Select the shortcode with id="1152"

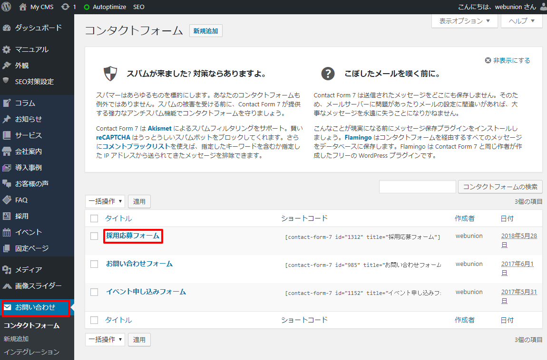(363, 293)
